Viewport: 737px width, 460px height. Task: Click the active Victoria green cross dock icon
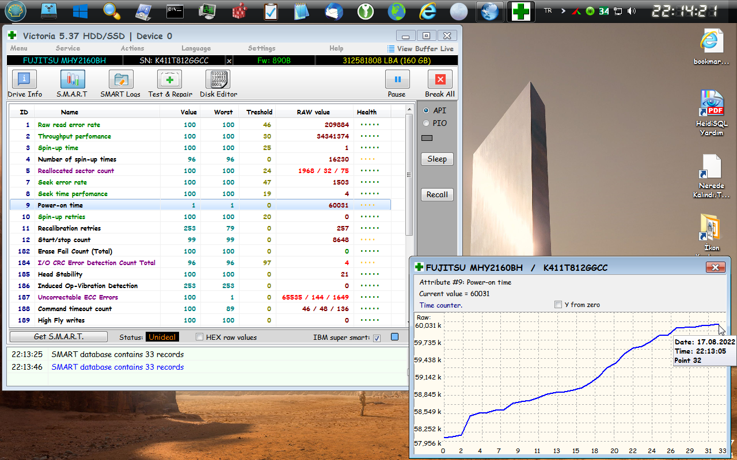(521, 11)
